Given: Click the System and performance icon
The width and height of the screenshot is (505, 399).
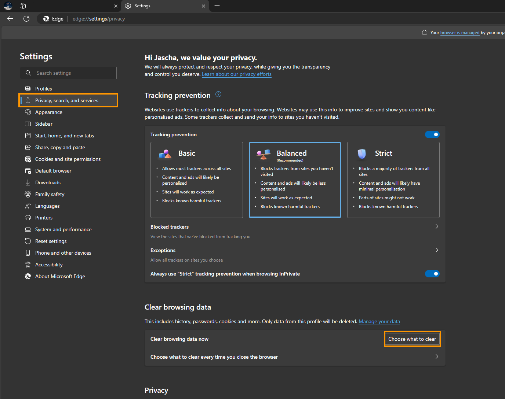Looking at the screenshot, I should (x=28, y=229).
